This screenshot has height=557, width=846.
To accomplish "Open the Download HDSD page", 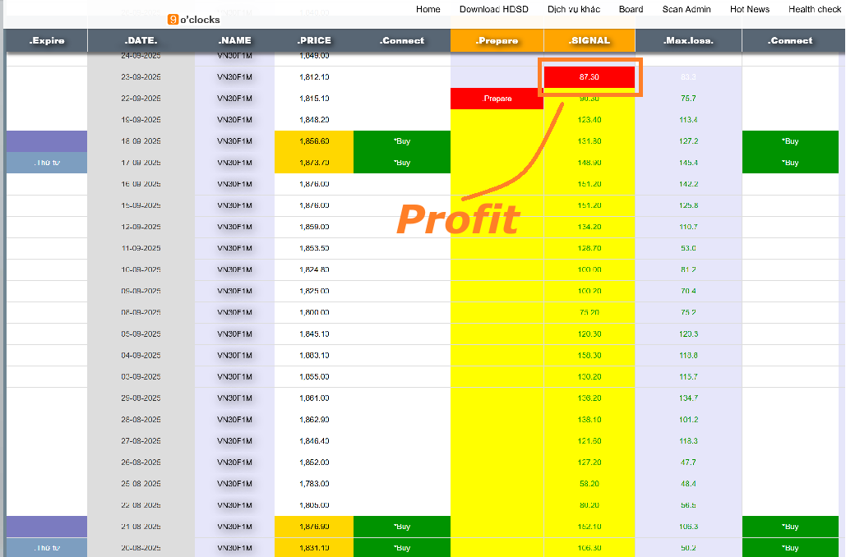I will click(493, 9).
